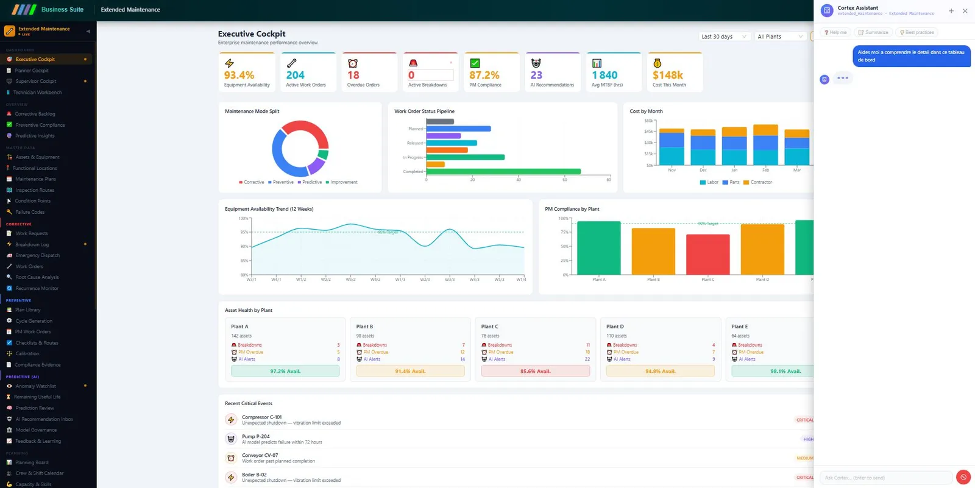Open the Compressor C-101 critical event row

(x=519, y=420)
